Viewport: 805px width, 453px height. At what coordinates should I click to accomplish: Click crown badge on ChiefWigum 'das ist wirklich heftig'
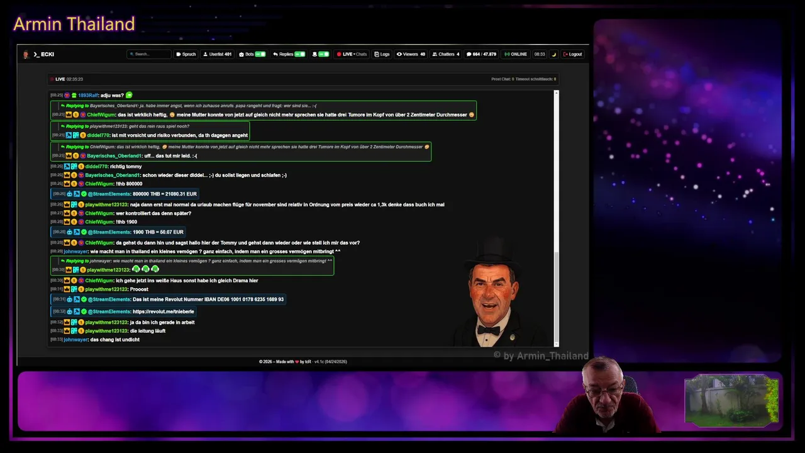[x=69, y=115]
